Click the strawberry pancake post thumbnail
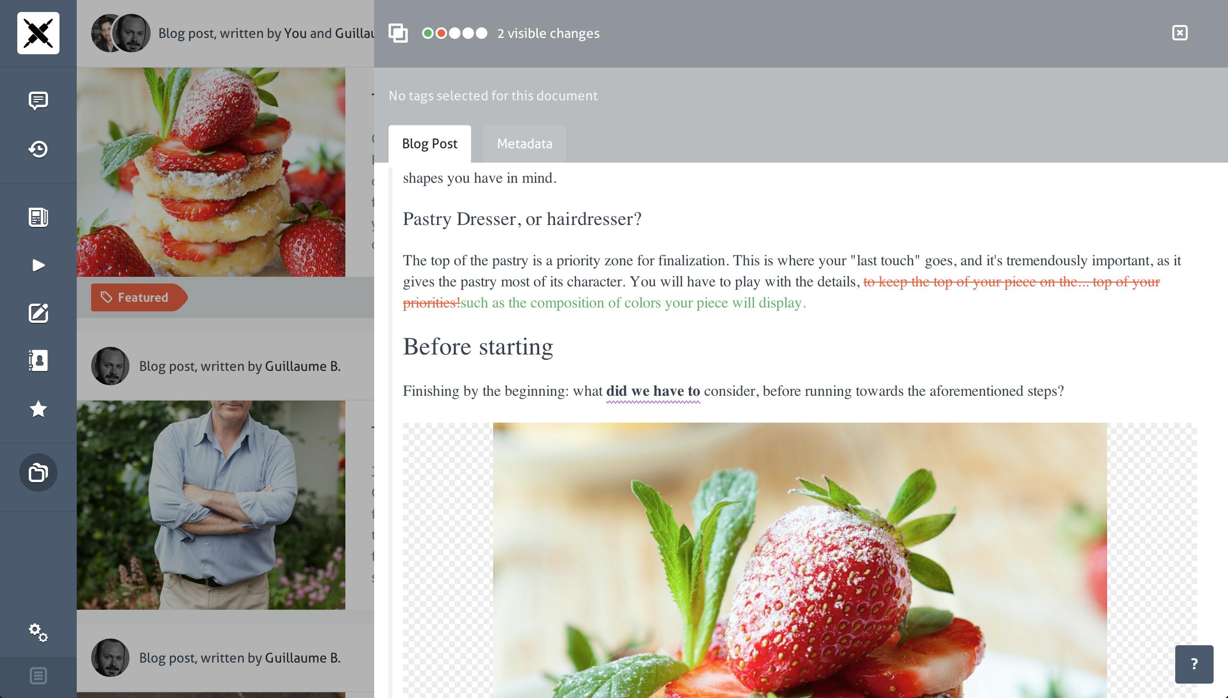Screen dimensions: 1228x698 pos(211,172)
